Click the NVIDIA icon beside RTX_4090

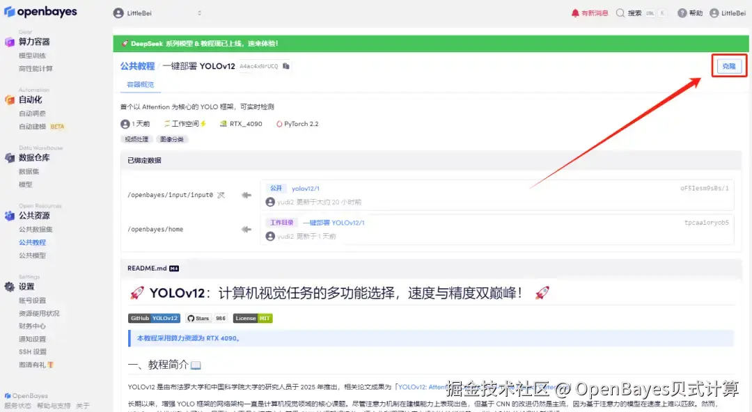[x=223, y=124]
